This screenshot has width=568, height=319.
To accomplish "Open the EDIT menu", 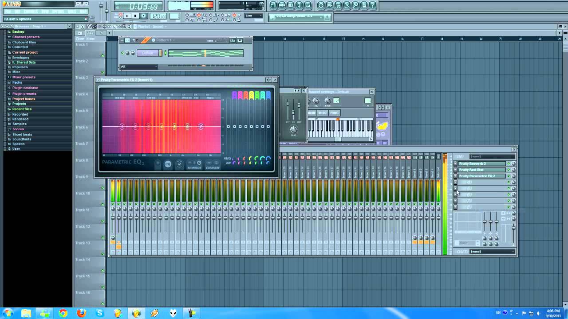I will (x=18, y=12).
